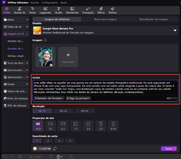Viewport: 181px width, 159px height.
Task: Click the HitPaw Edimakor app logo
Action: (x=4, y=2)
